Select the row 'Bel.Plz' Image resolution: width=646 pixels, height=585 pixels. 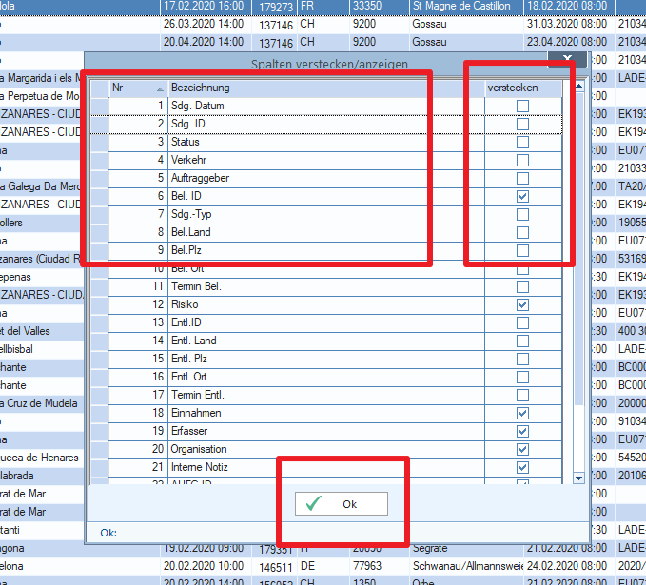point(326,250)
